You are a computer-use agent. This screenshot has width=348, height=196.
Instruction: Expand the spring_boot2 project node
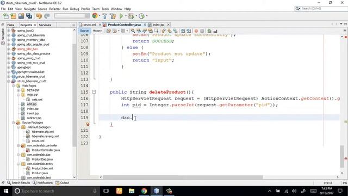coord(9,30)
